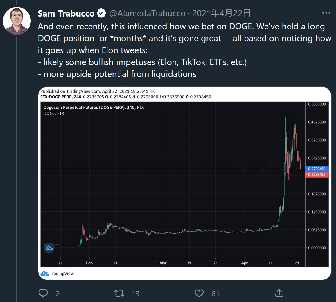
Task: Click the reply speech bubble icon
Action: [43, 293]
